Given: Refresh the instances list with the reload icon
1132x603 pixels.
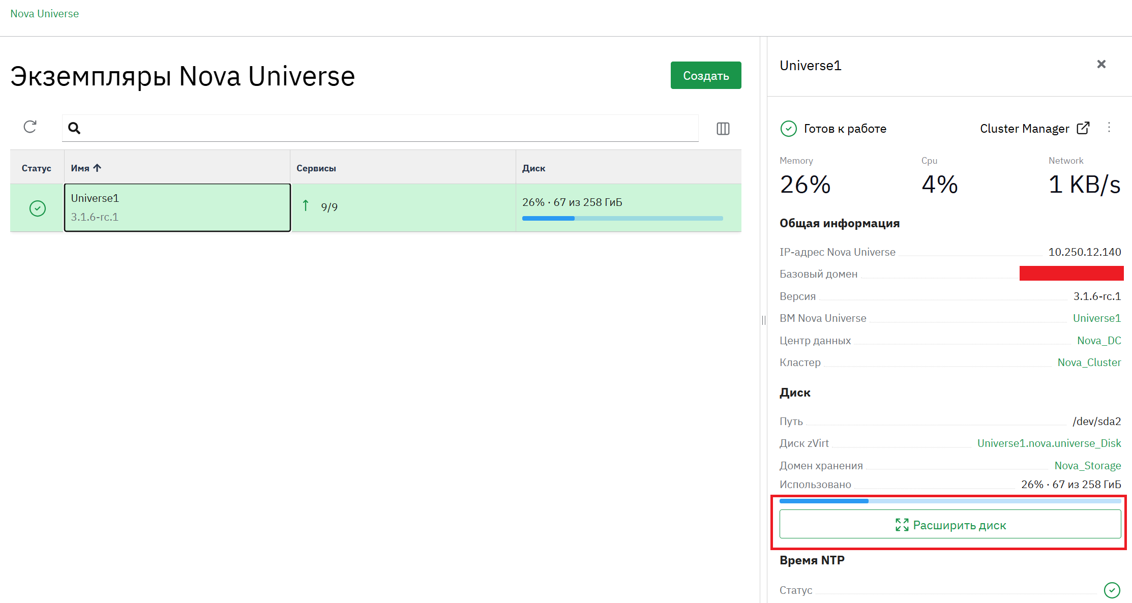Looking at the screenshot, I should tap(30, 127).
